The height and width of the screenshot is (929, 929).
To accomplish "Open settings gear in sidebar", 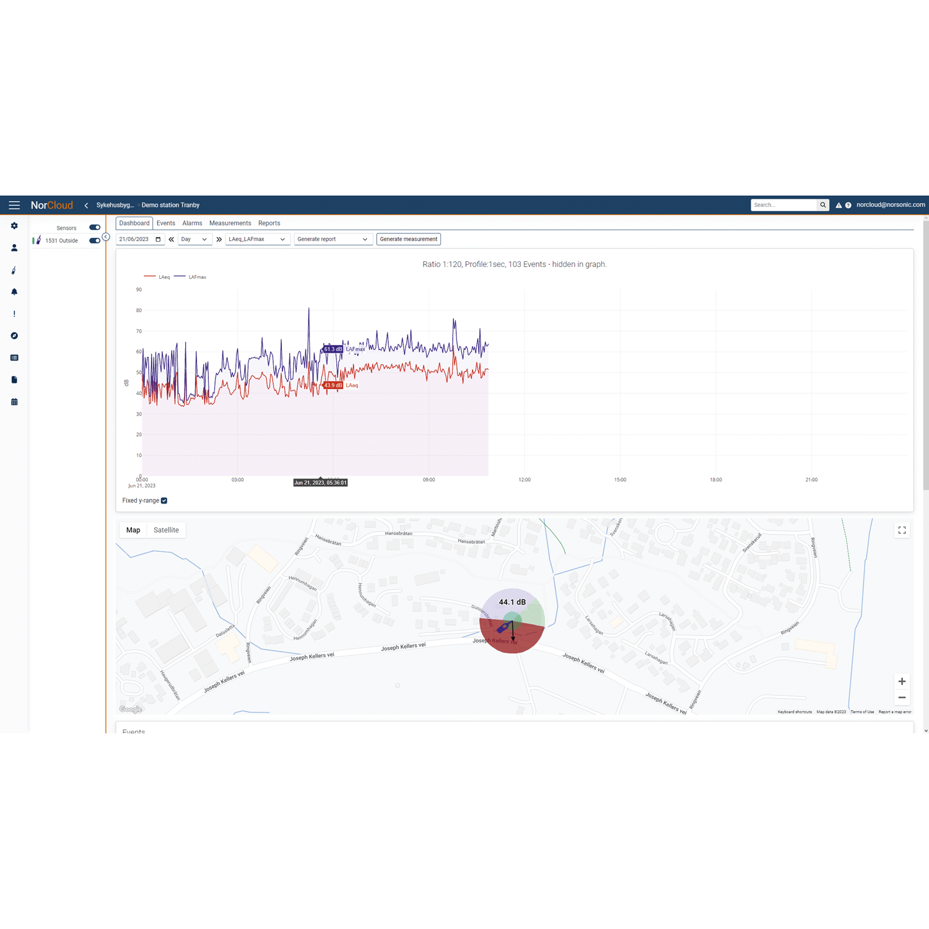I will click(14, 226).
